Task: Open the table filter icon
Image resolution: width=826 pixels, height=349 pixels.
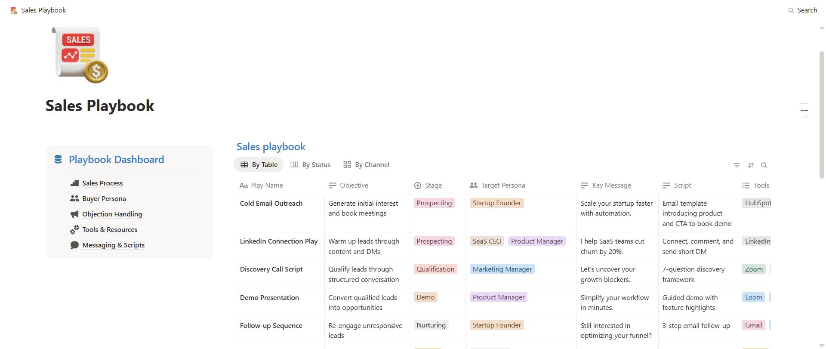Action: pyautogui.click(x=737, y=165)
